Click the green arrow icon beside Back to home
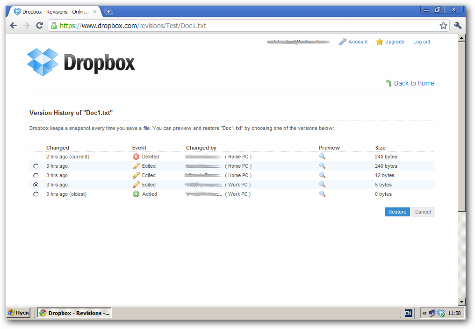The width and height of the screenshot is (475, 329). point(389,83)
